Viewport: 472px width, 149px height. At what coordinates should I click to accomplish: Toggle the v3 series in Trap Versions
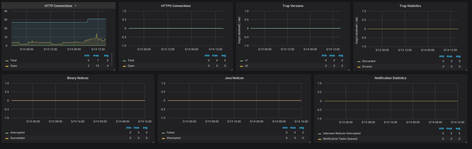point(246,66)
